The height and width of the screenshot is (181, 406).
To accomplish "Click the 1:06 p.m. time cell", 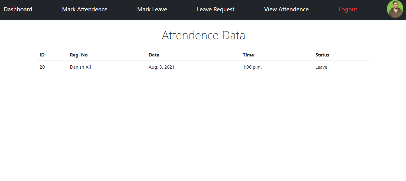I will click(x=252, y=67).
